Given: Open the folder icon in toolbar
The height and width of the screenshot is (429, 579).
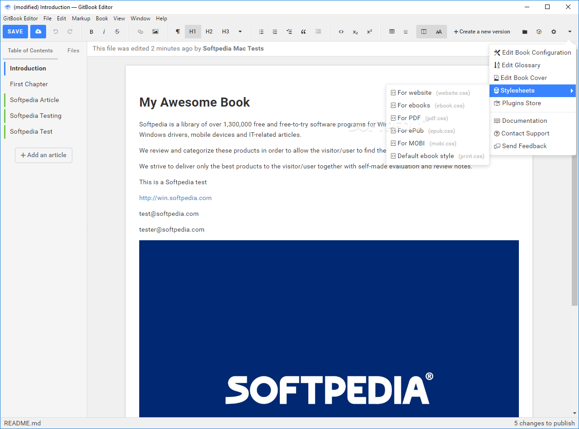Looking at the screenshot, I should pos(525,32).
